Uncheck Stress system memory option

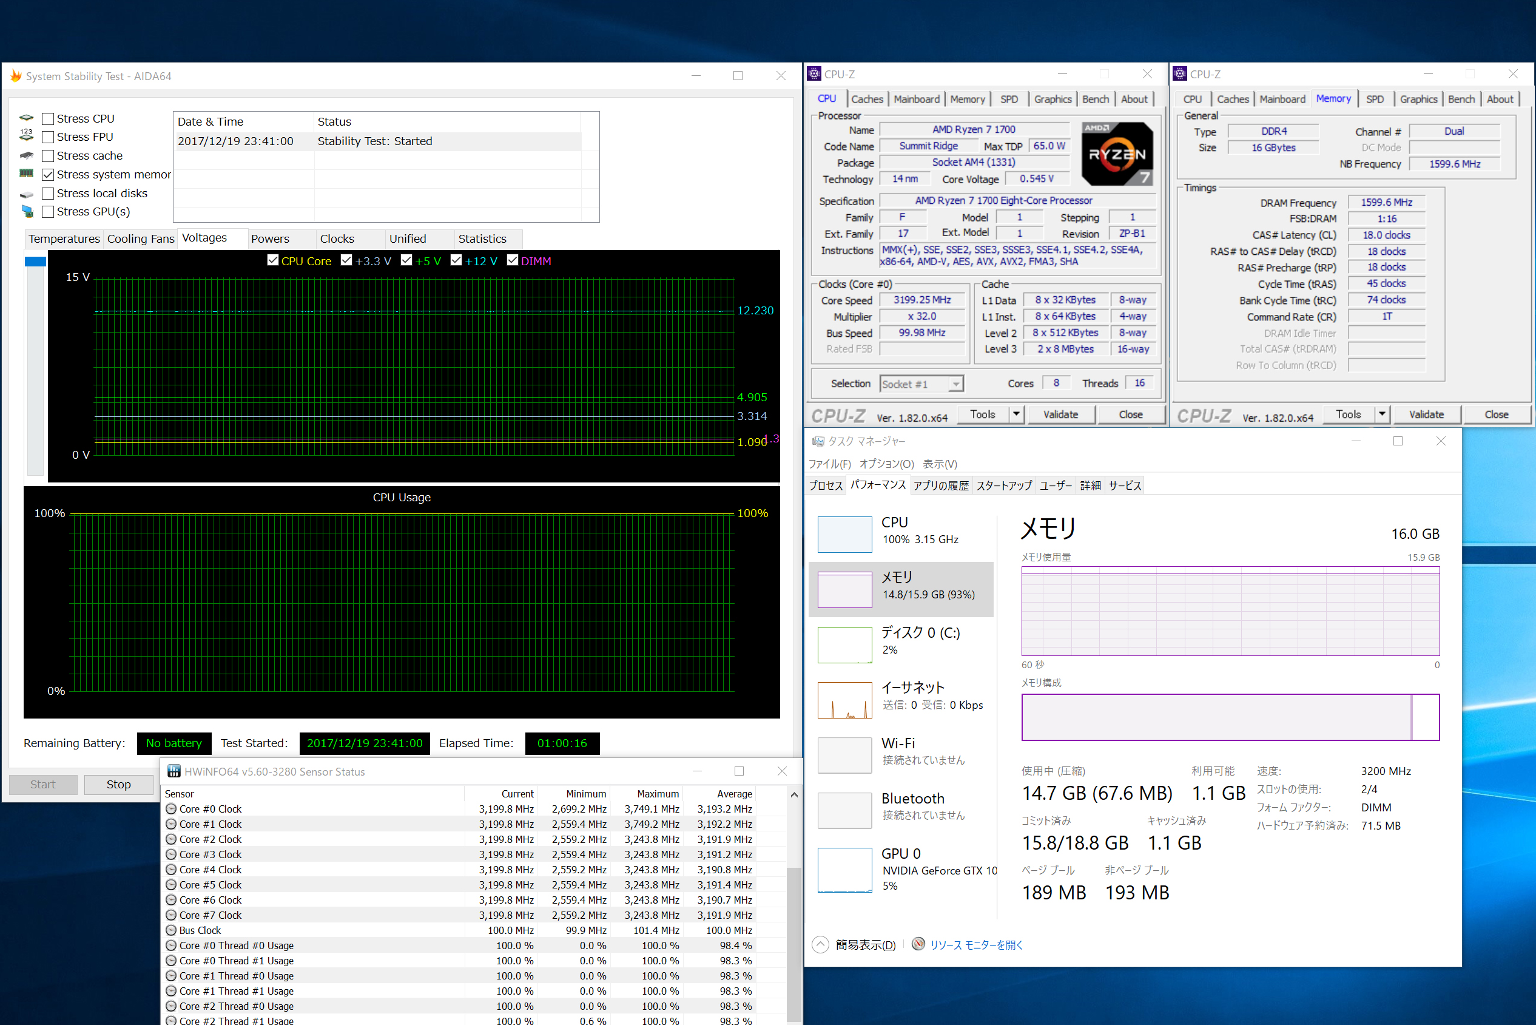pos(48,175)
